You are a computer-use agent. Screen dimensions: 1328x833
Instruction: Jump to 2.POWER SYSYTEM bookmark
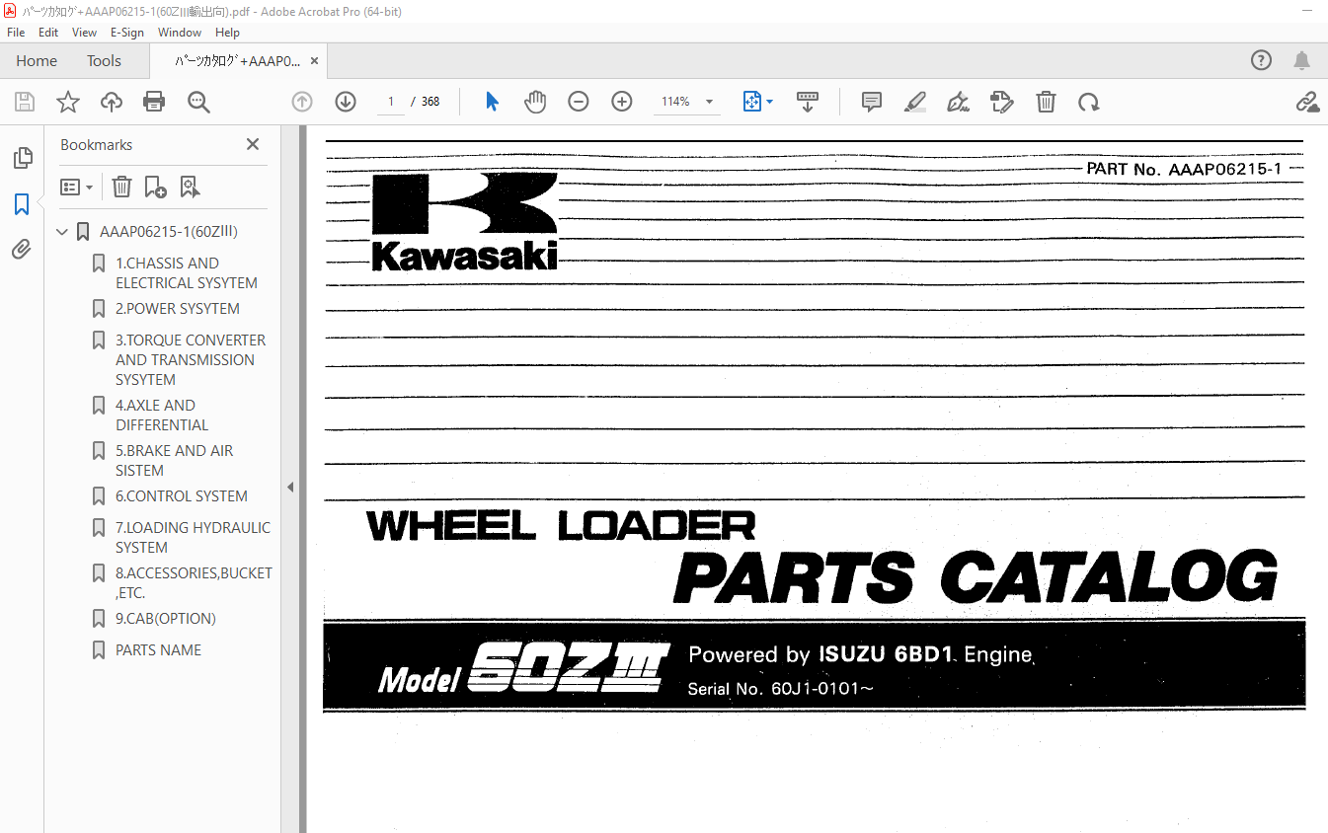point(178,308)
